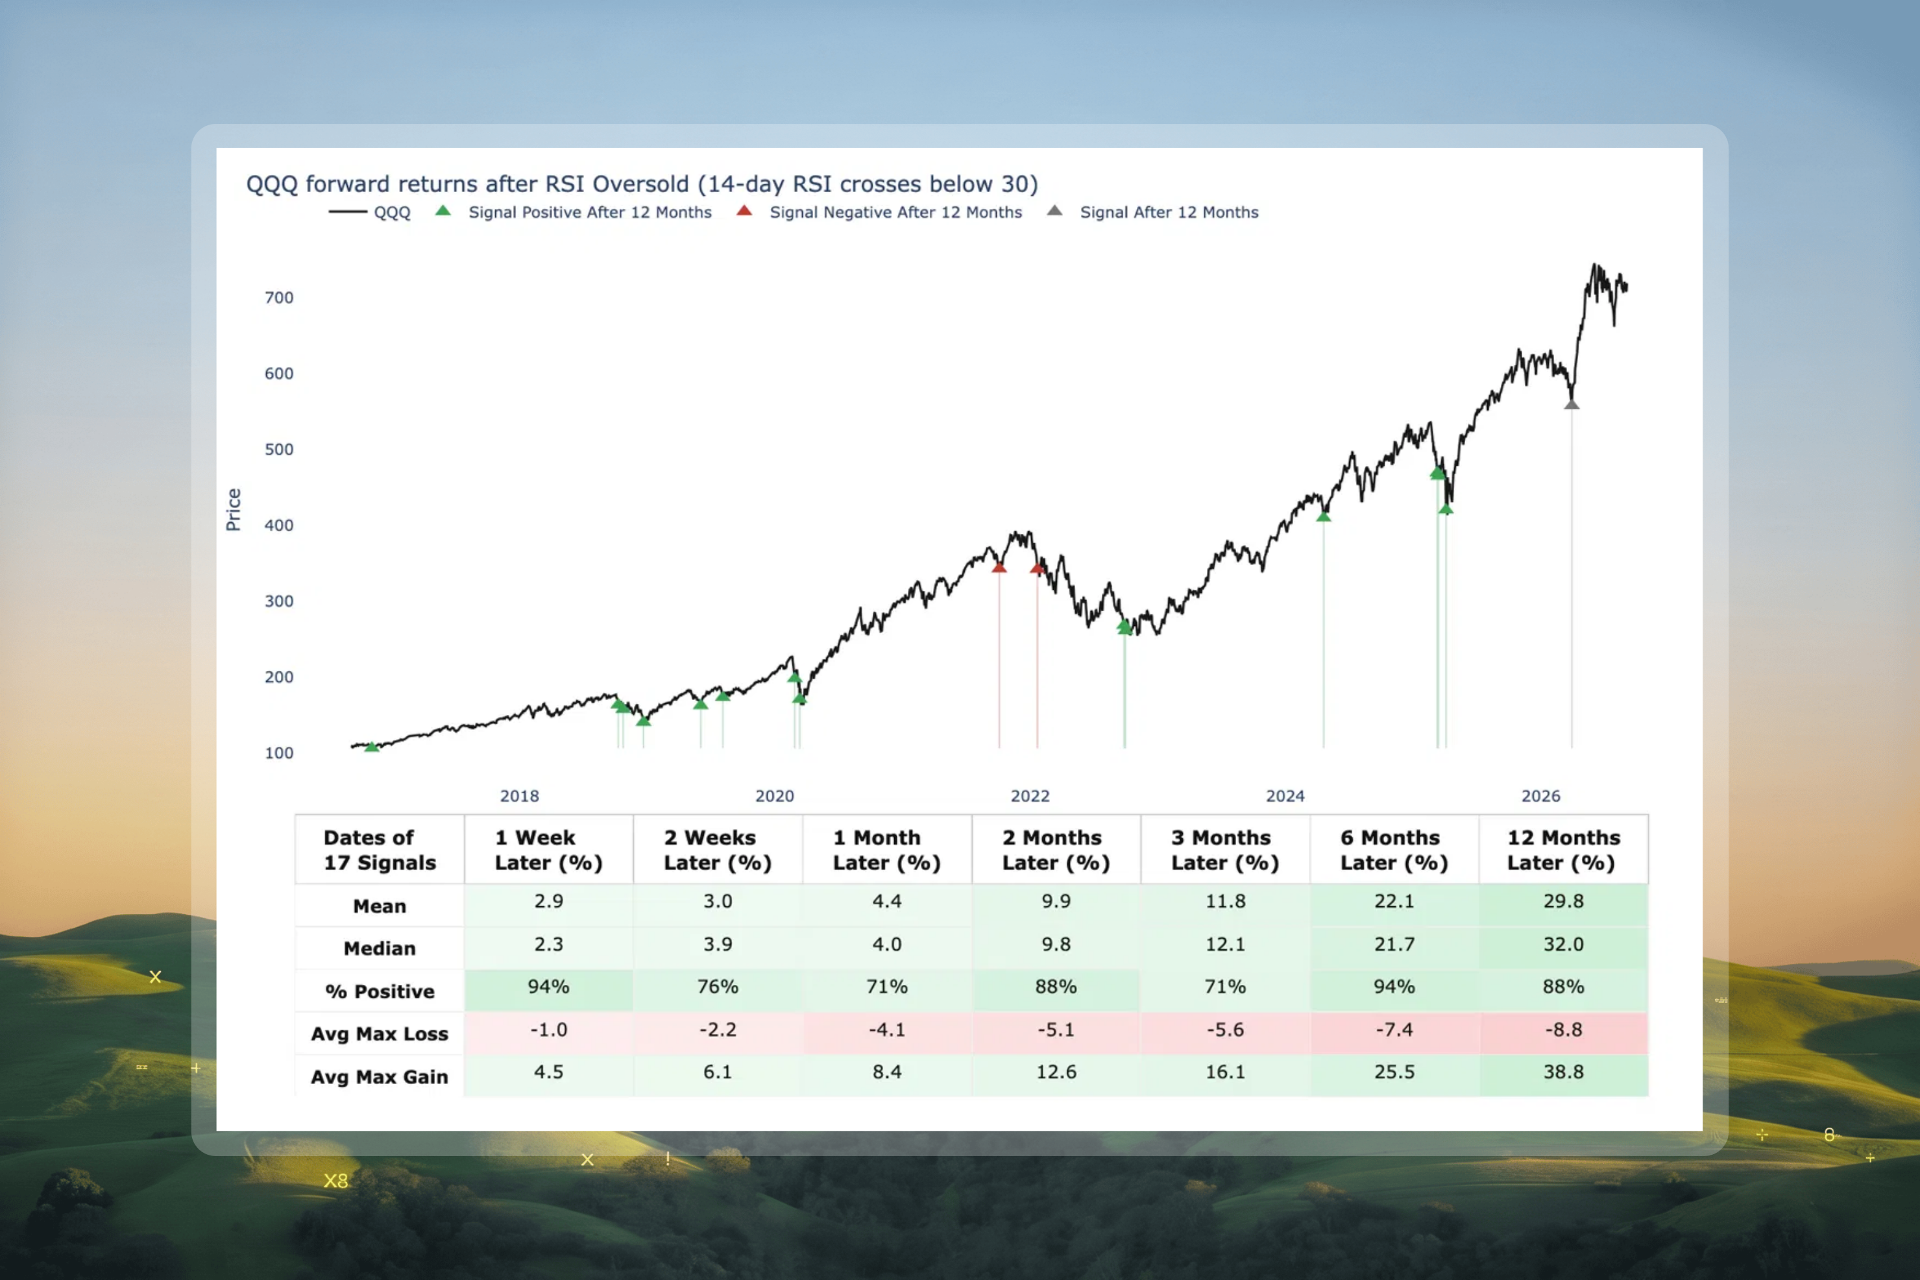This screenshot has width=1920, height=1280.
Task: Click the 2018 x-axis label
Action: 519,796
